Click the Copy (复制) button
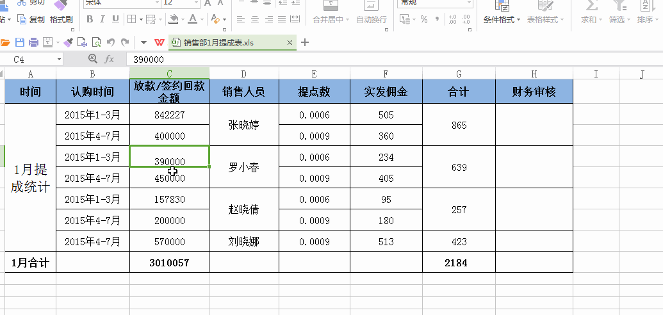The height and width of the screenshot is (315, 663). [x=31, y=19]
